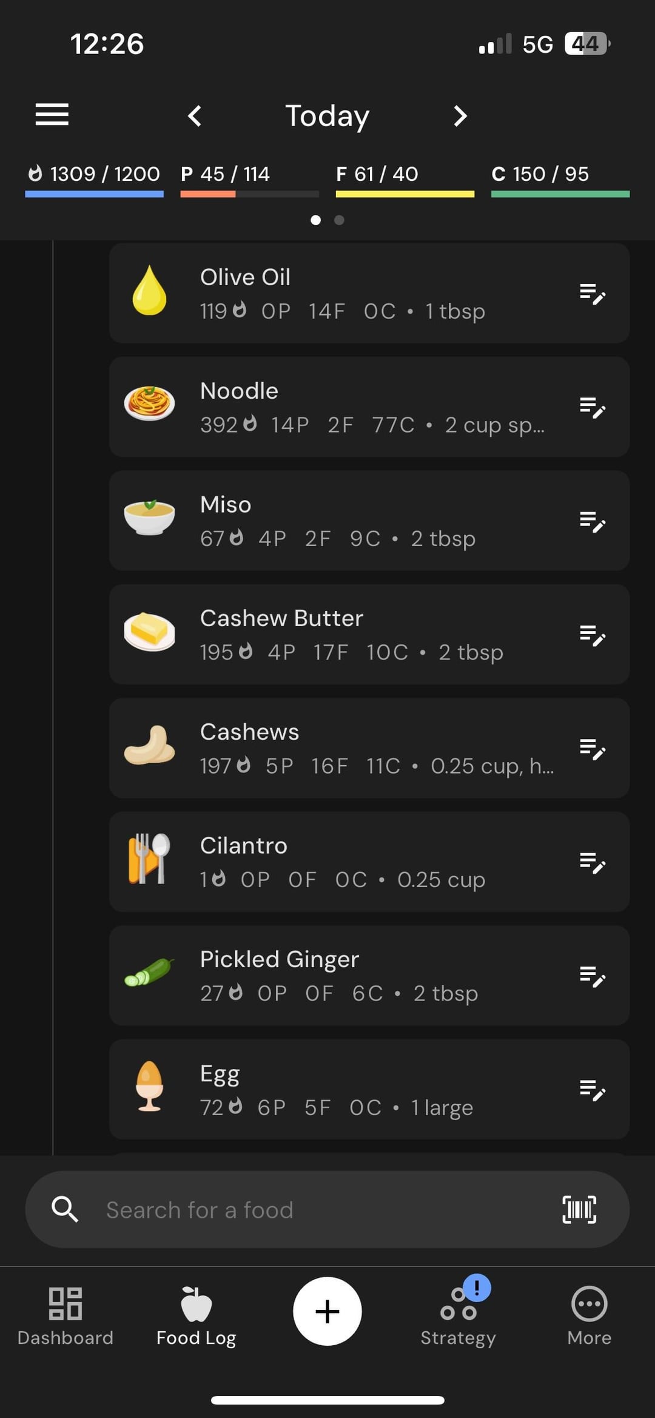Open edit options for Egg entry
The height and width of the screenshot is (1418, 655).
tap(592, 1090)
